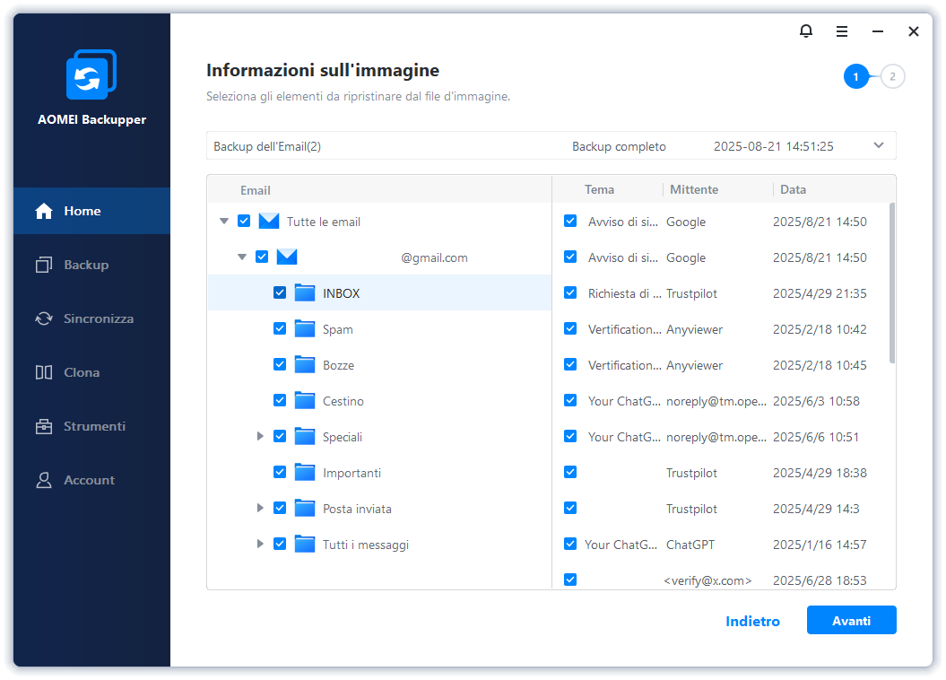Click the email list vertical scrollbar
The height and width of the screenshot is (680, 946).
pos(891,283)
